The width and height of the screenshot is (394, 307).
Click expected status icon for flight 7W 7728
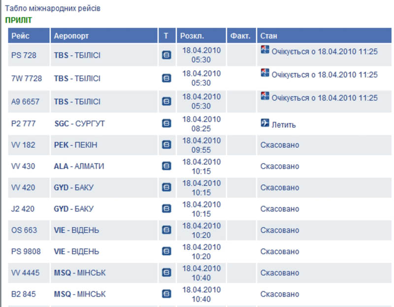click(265, 73)
